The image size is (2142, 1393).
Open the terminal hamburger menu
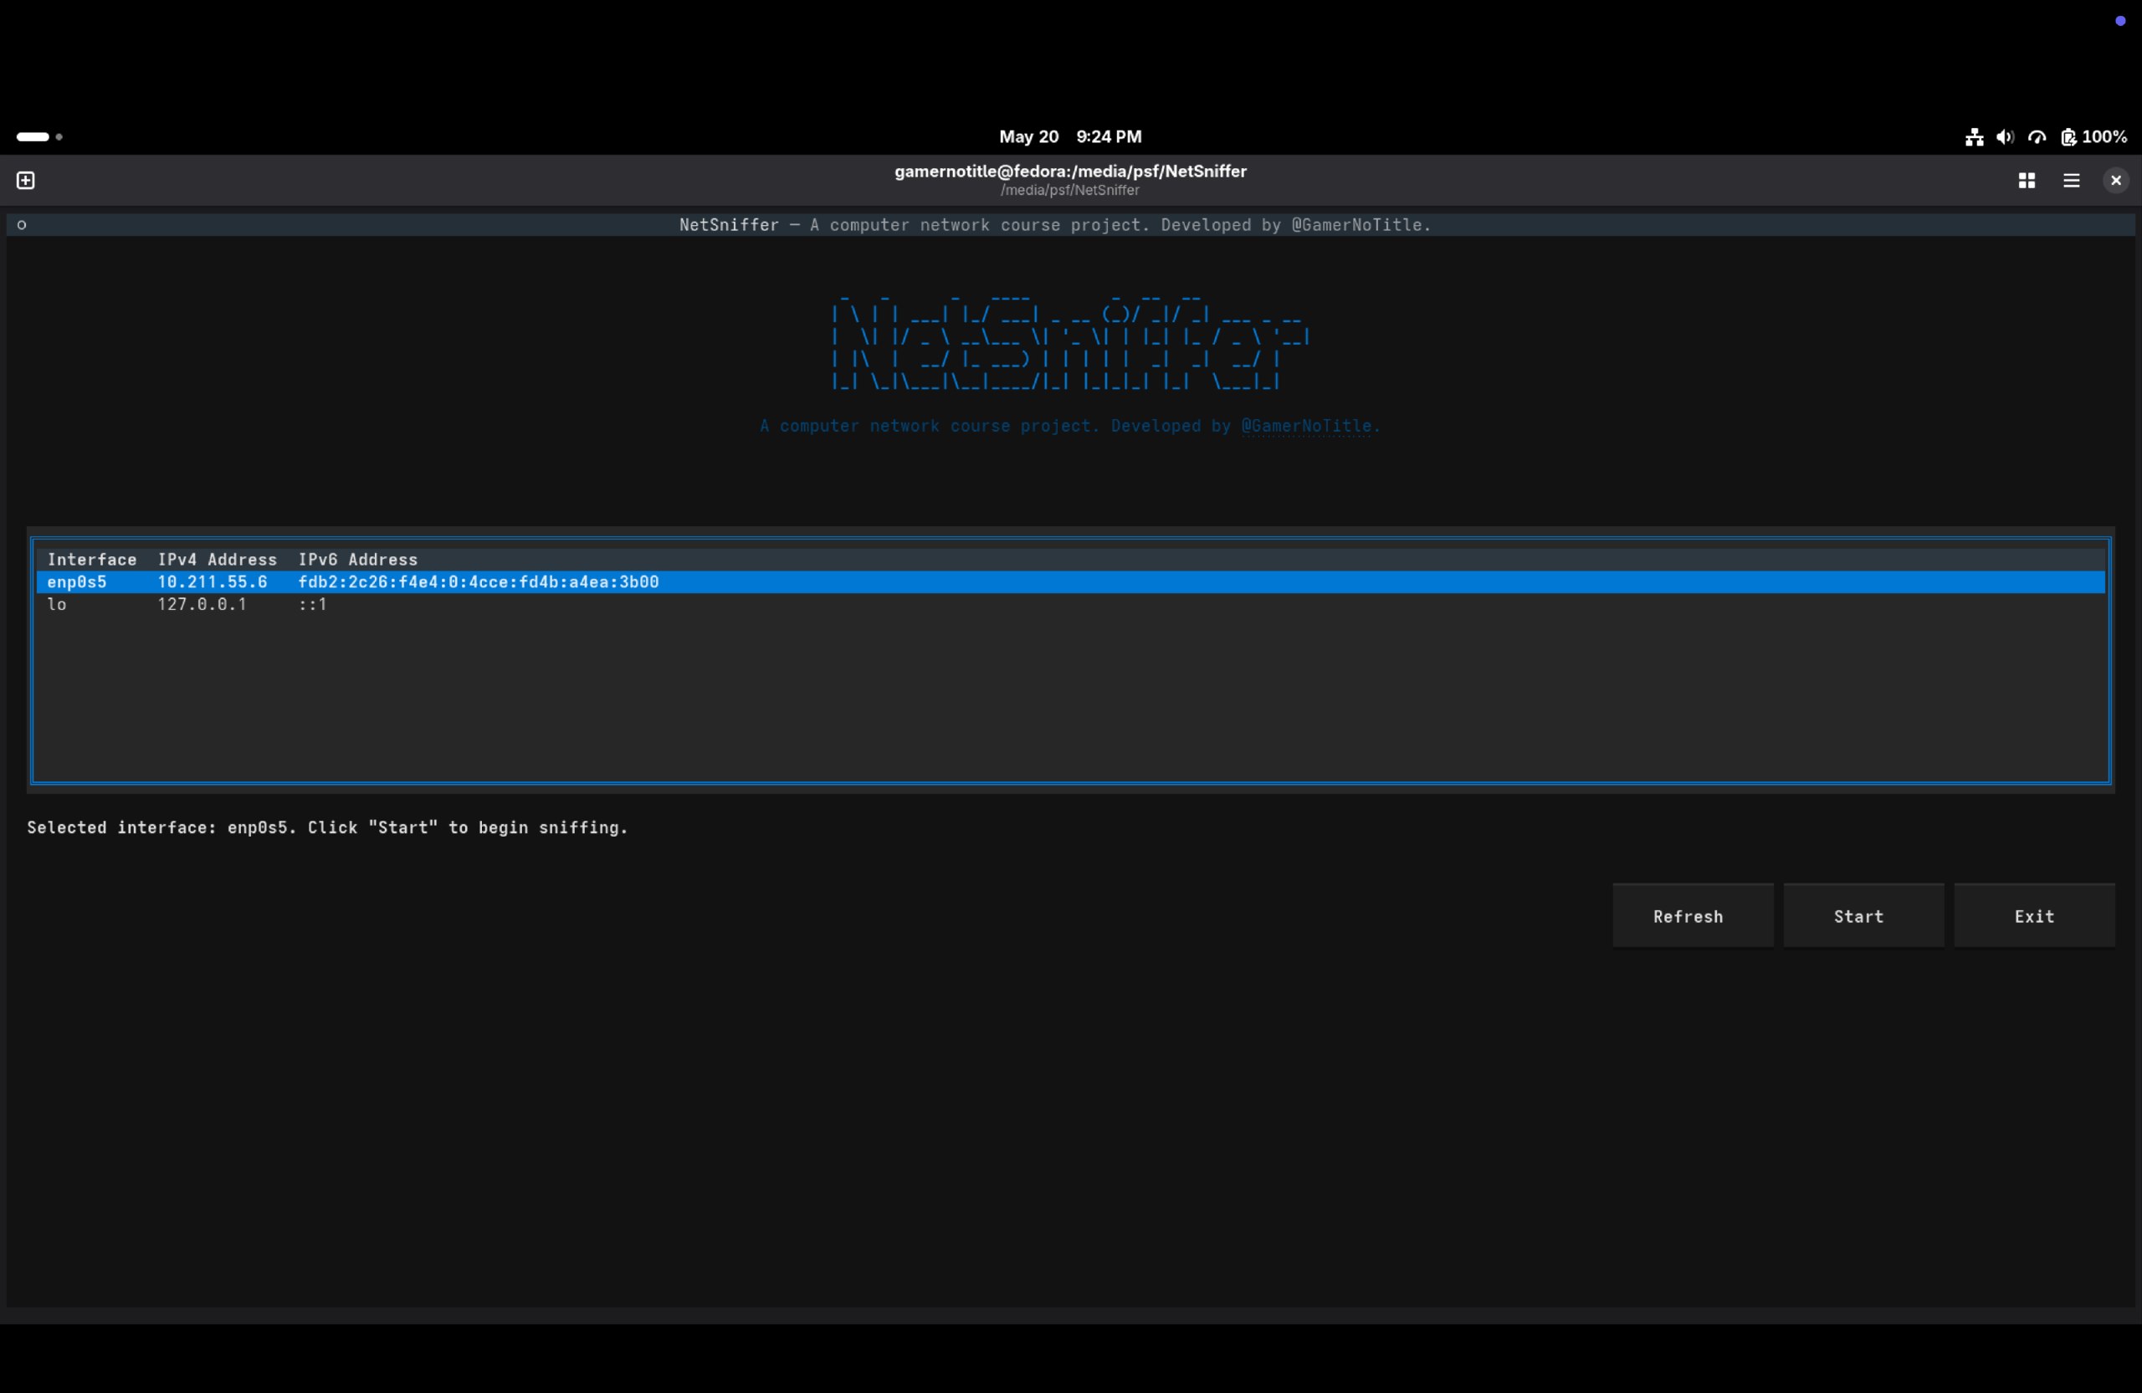pos(2072,181)
